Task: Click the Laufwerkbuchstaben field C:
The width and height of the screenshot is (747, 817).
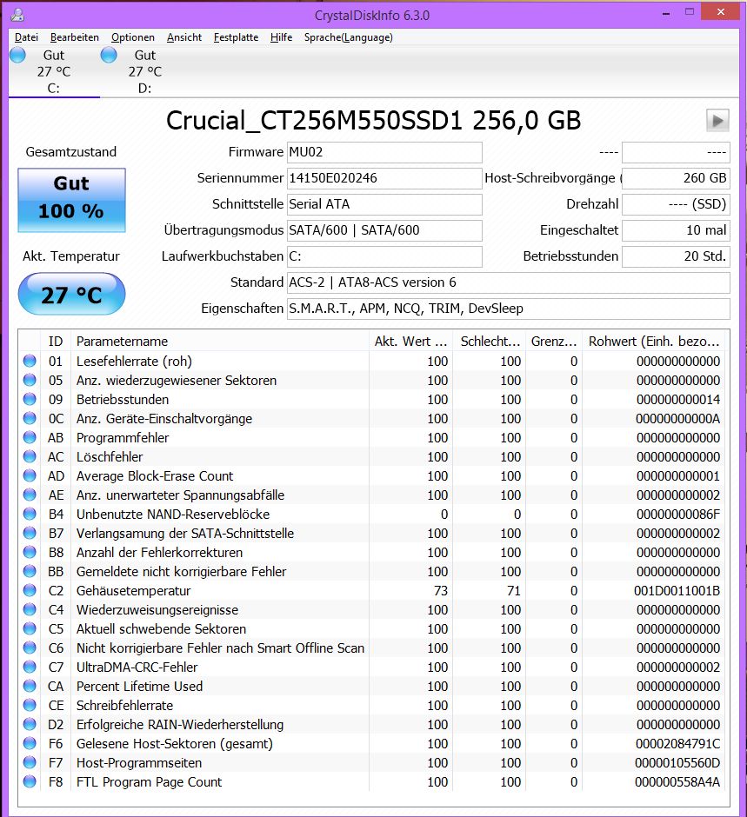Action: pyautogui.click(x=384, y=256)
